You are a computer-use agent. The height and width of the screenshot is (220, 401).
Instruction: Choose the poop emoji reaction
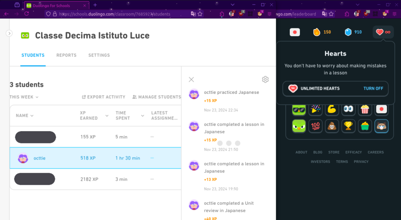332,126
